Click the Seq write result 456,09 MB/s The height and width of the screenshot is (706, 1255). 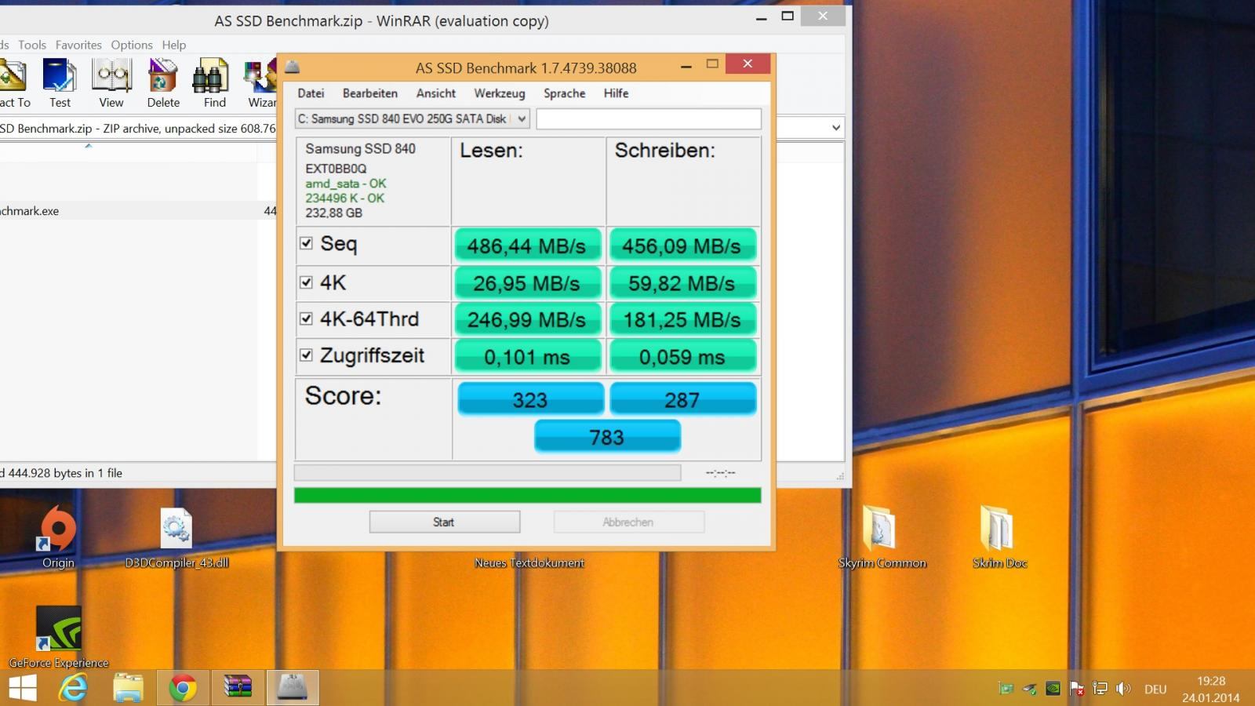(682, 246)
